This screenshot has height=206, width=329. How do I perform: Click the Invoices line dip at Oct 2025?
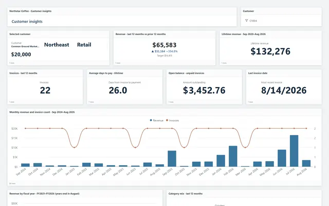click(x=184, y=147)
